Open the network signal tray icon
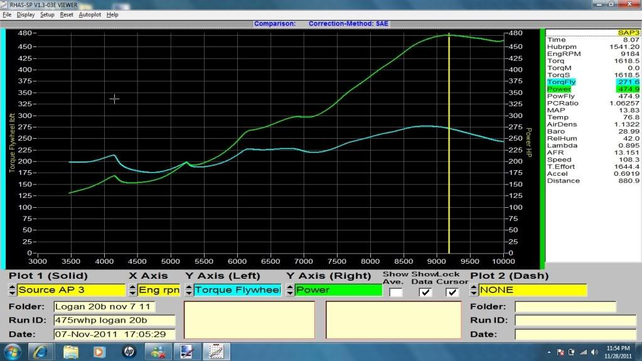 tap(583, 352)
